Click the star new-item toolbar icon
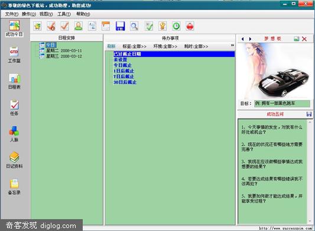The image size is (315, 231). coord(38,26)
